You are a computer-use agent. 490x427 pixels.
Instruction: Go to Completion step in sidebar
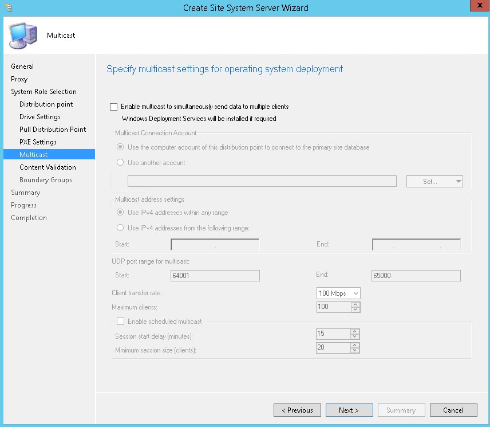point(29,218)
